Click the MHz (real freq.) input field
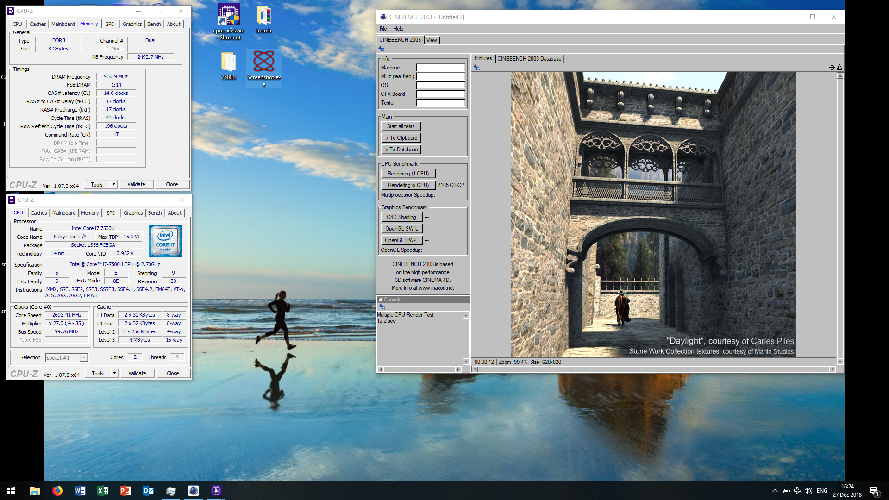 (x=440, y=76)
